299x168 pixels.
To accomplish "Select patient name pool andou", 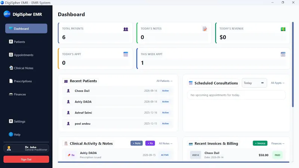I will pyautogui.click(x=83, y=124).
